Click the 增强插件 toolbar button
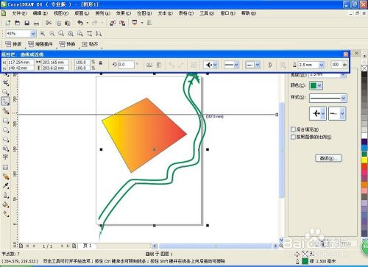The image size is (368, 267). 40,44
